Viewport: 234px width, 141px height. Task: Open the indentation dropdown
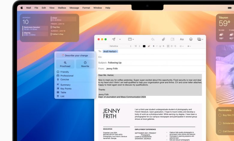pos(189,46)
